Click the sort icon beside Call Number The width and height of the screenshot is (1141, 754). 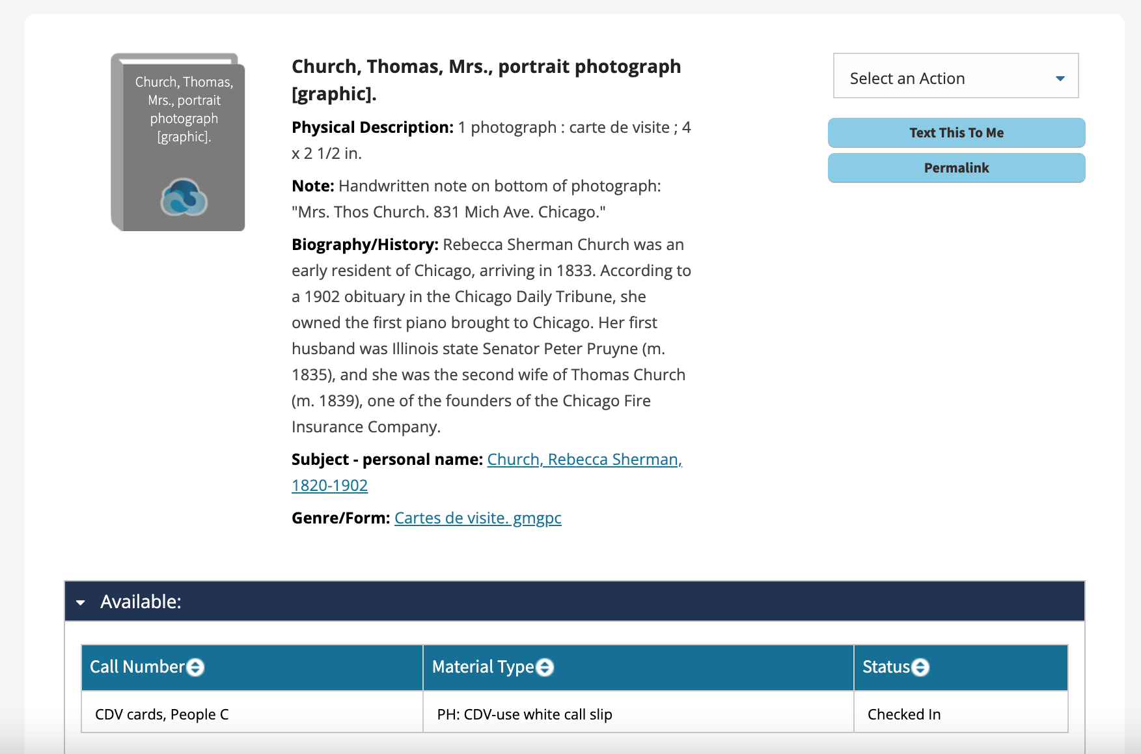(x=195, y=667)
